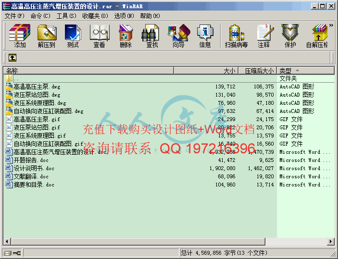This screenshot has height=259, width=338.
Task: Click the icon of 自动换向液压缸装配图.dwg
Action: (9, 111)
